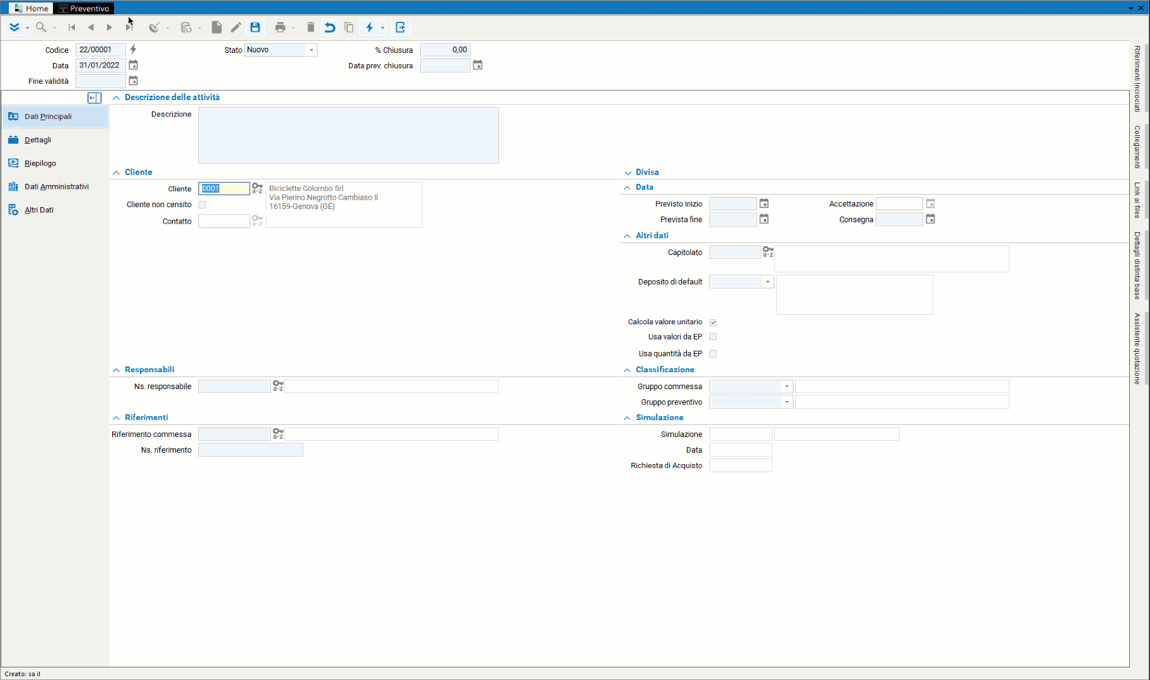Open Gruppo preventivo dropdown
The height and width of the screenshot is (680, 1150).
[786, 402]
